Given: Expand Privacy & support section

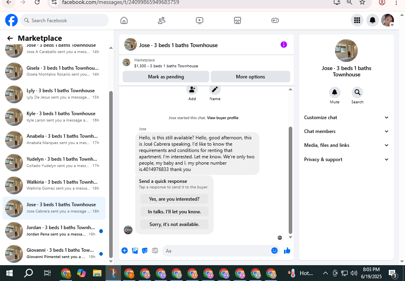Looking at the screenshot, I should (346, 159).
